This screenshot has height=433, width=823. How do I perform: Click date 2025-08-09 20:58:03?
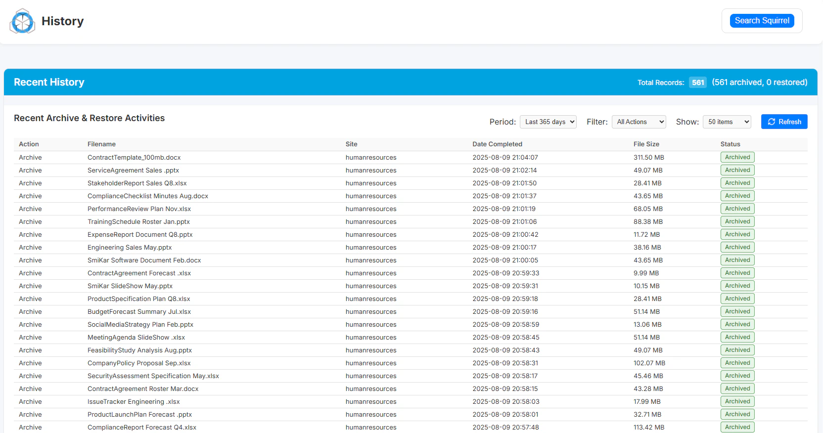pos(506,402)
